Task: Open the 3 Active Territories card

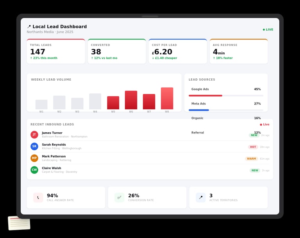Action: 229,198
